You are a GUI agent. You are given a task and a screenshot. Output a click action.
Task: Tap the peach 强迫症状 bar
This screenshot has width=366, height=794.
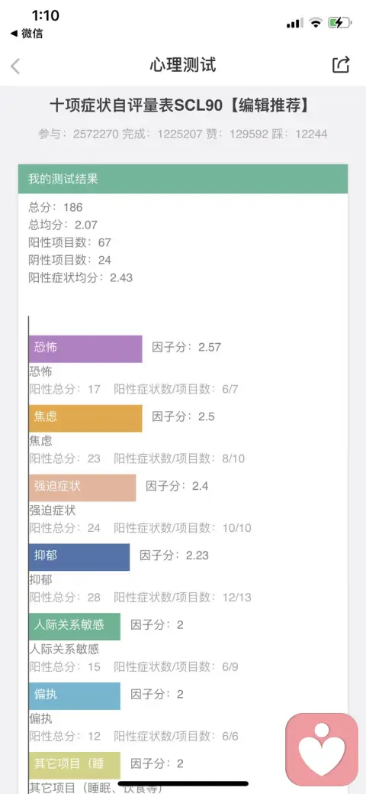82,487
